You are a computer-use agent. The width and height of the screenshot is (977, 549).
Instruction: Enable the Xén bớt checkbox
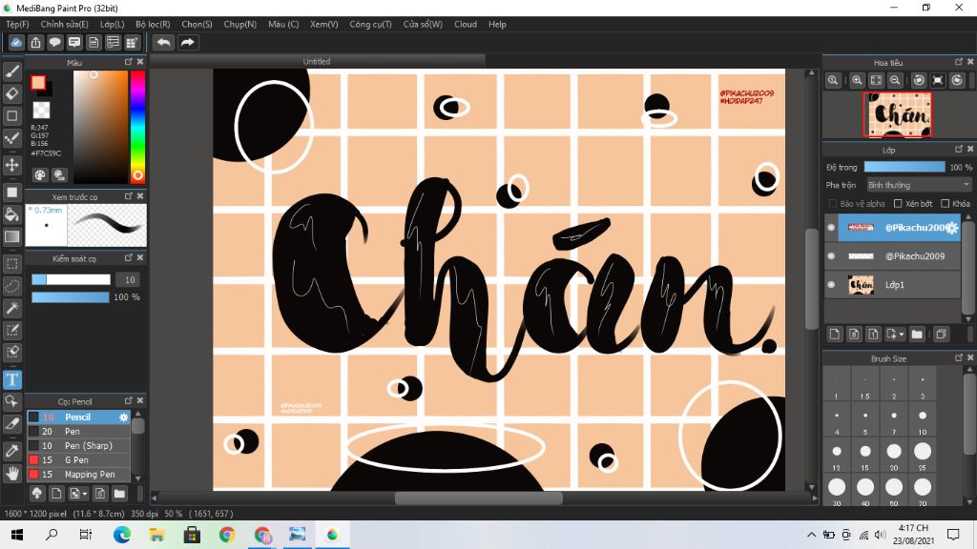click(x=898, y=204)
